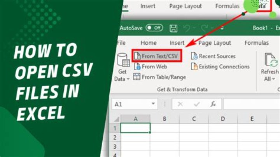This screenshot has width=280, height=157.
Task: Click the Insert Function fx icon
Action: [x=213, y=104]
